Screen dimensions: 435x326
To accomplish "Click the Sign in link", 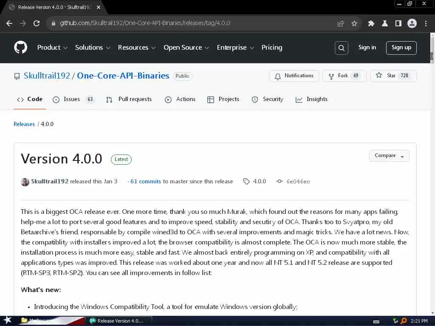I will tap(367, 48).
